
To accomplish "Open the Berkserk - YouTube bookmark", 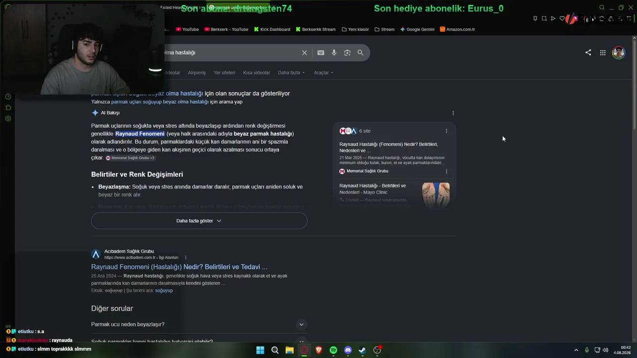I will [x=226, y=29].
